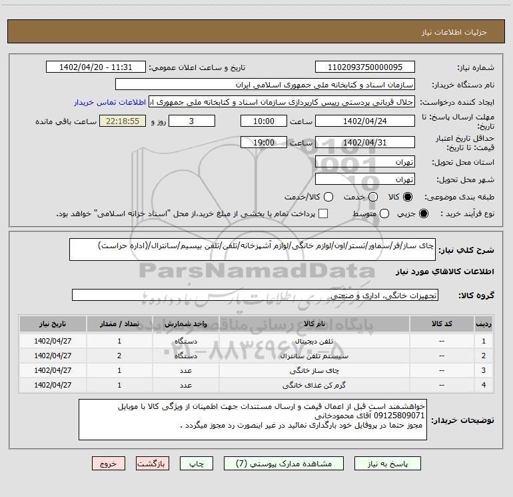This screenshot has height=497, width=513.
Task: Click the توضیحات خریدار text box
Action: pos(253,420)
